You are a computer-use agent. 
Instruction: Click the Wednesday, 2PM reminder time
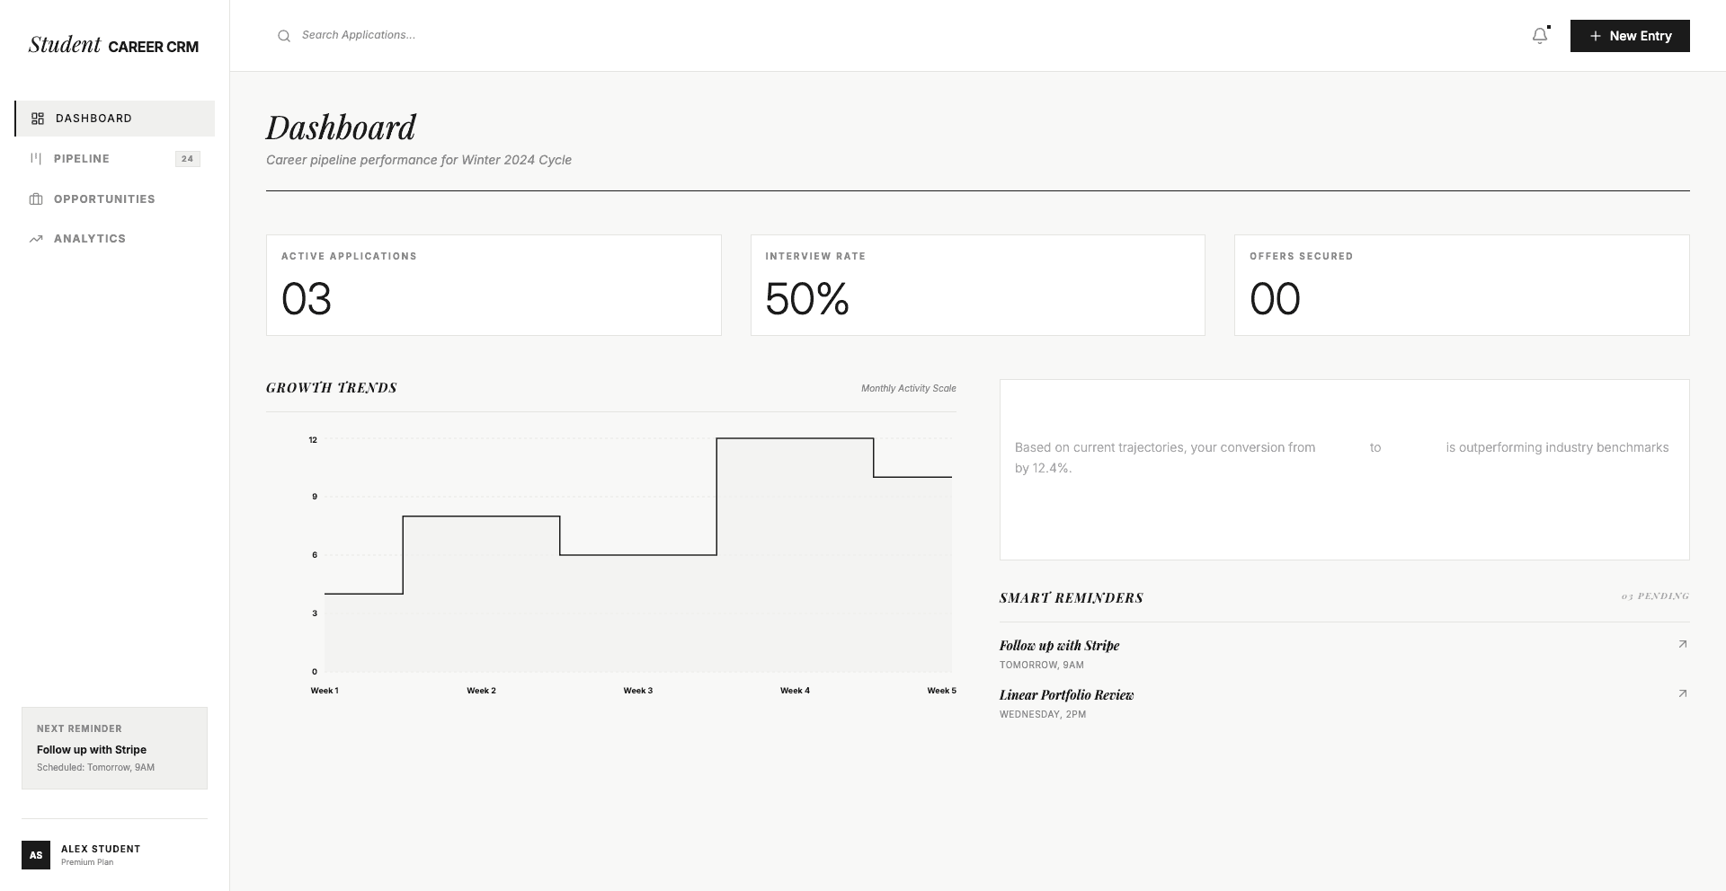point(1043,714)
